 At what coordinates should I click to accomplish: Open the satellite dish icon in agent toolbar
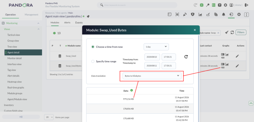click(185, 15)
